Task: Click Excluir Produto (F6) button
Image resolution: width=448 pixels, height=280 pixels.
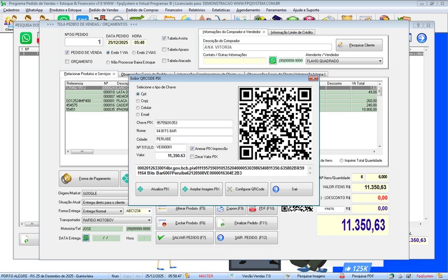Action: click(185, 223)
